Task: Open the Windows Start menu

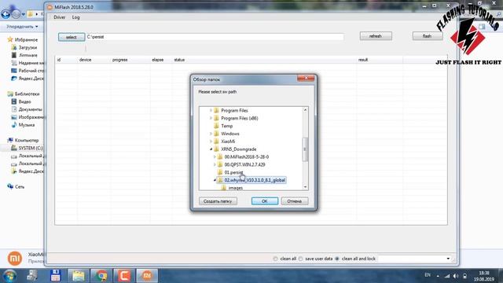Action: pos(9,276)
